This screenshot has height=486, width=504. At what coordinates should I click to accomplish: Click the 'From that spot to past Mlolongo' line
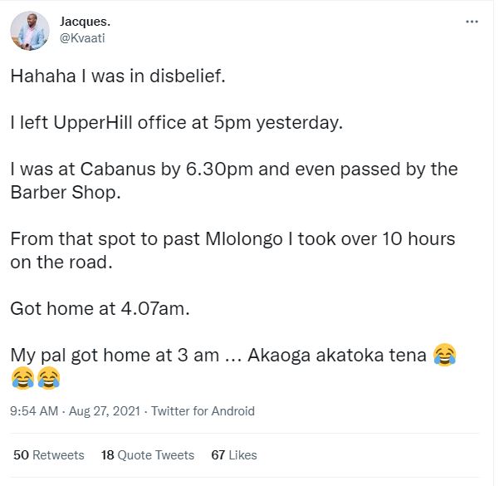[x=232, y=239]
